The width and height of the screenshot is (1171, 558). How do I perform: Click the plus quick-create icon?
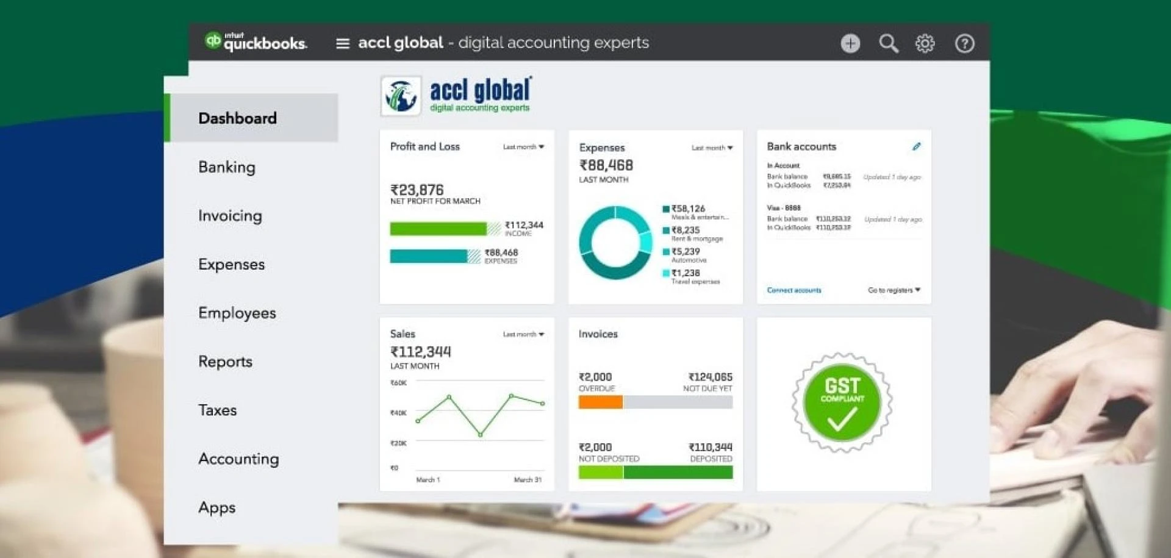850,43
